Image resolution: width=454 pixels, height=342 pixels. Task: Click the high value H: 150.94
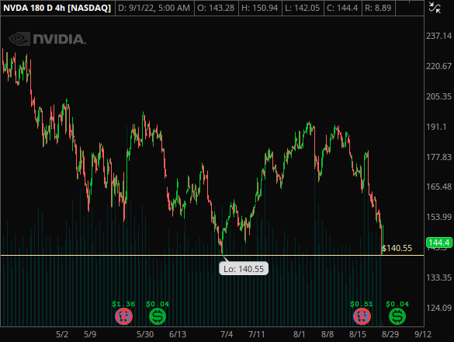[260, 8]
